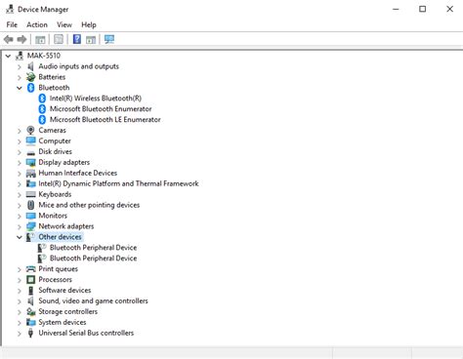Collapse the MAK-5510 root node

8,56
